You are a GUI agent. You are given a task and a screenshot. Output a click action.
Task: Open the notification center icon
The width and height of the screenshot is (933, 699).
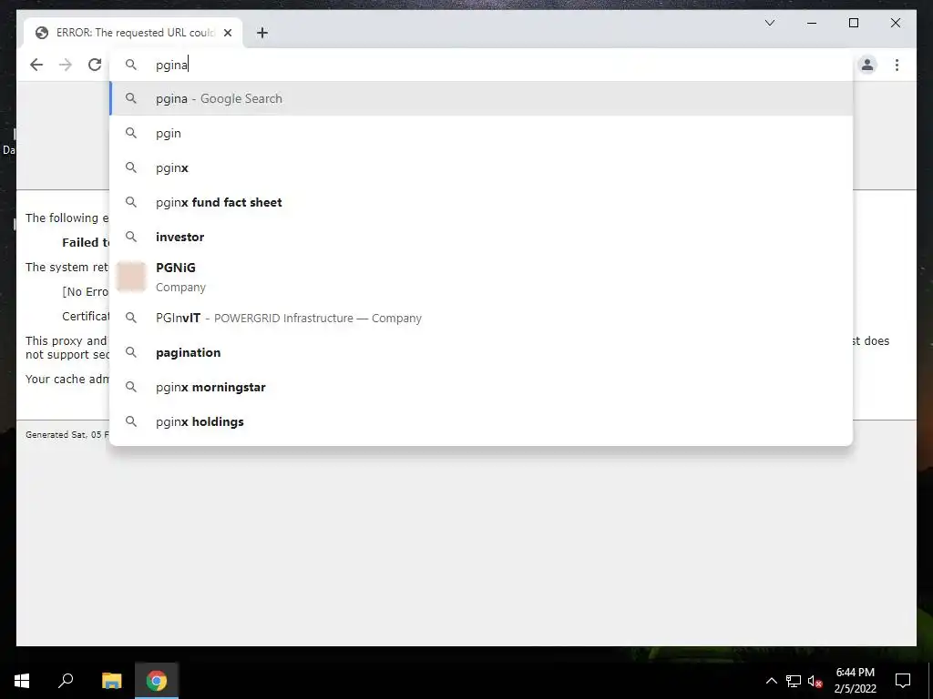click(x=903, y=681)
